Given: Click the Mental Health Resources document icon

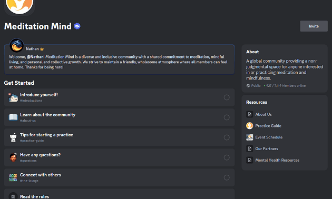Looking at the screenshot, I should click(x=250, y=160).
